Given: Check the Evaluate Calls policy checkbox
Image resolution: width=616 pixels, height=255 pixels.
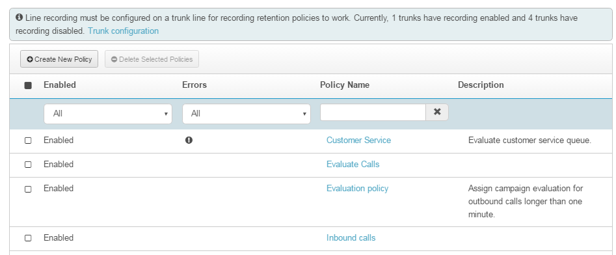Looking at the screenshot, I should click(x=28, y=165).
